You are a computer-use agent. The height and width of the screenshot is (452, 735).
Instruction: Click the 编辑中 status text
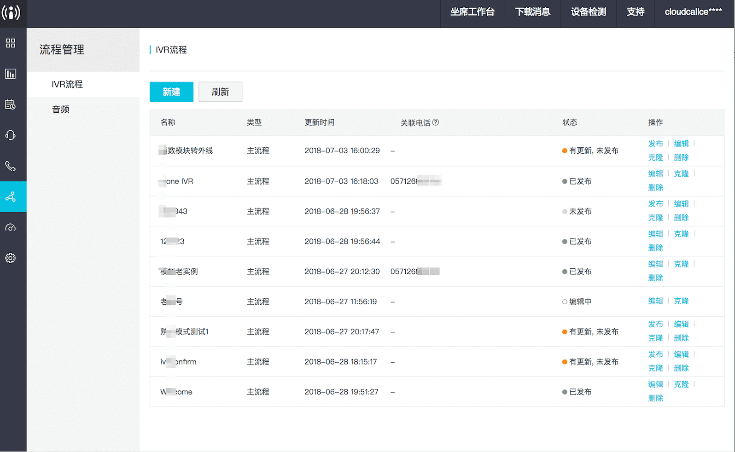(x=580, y=301)
